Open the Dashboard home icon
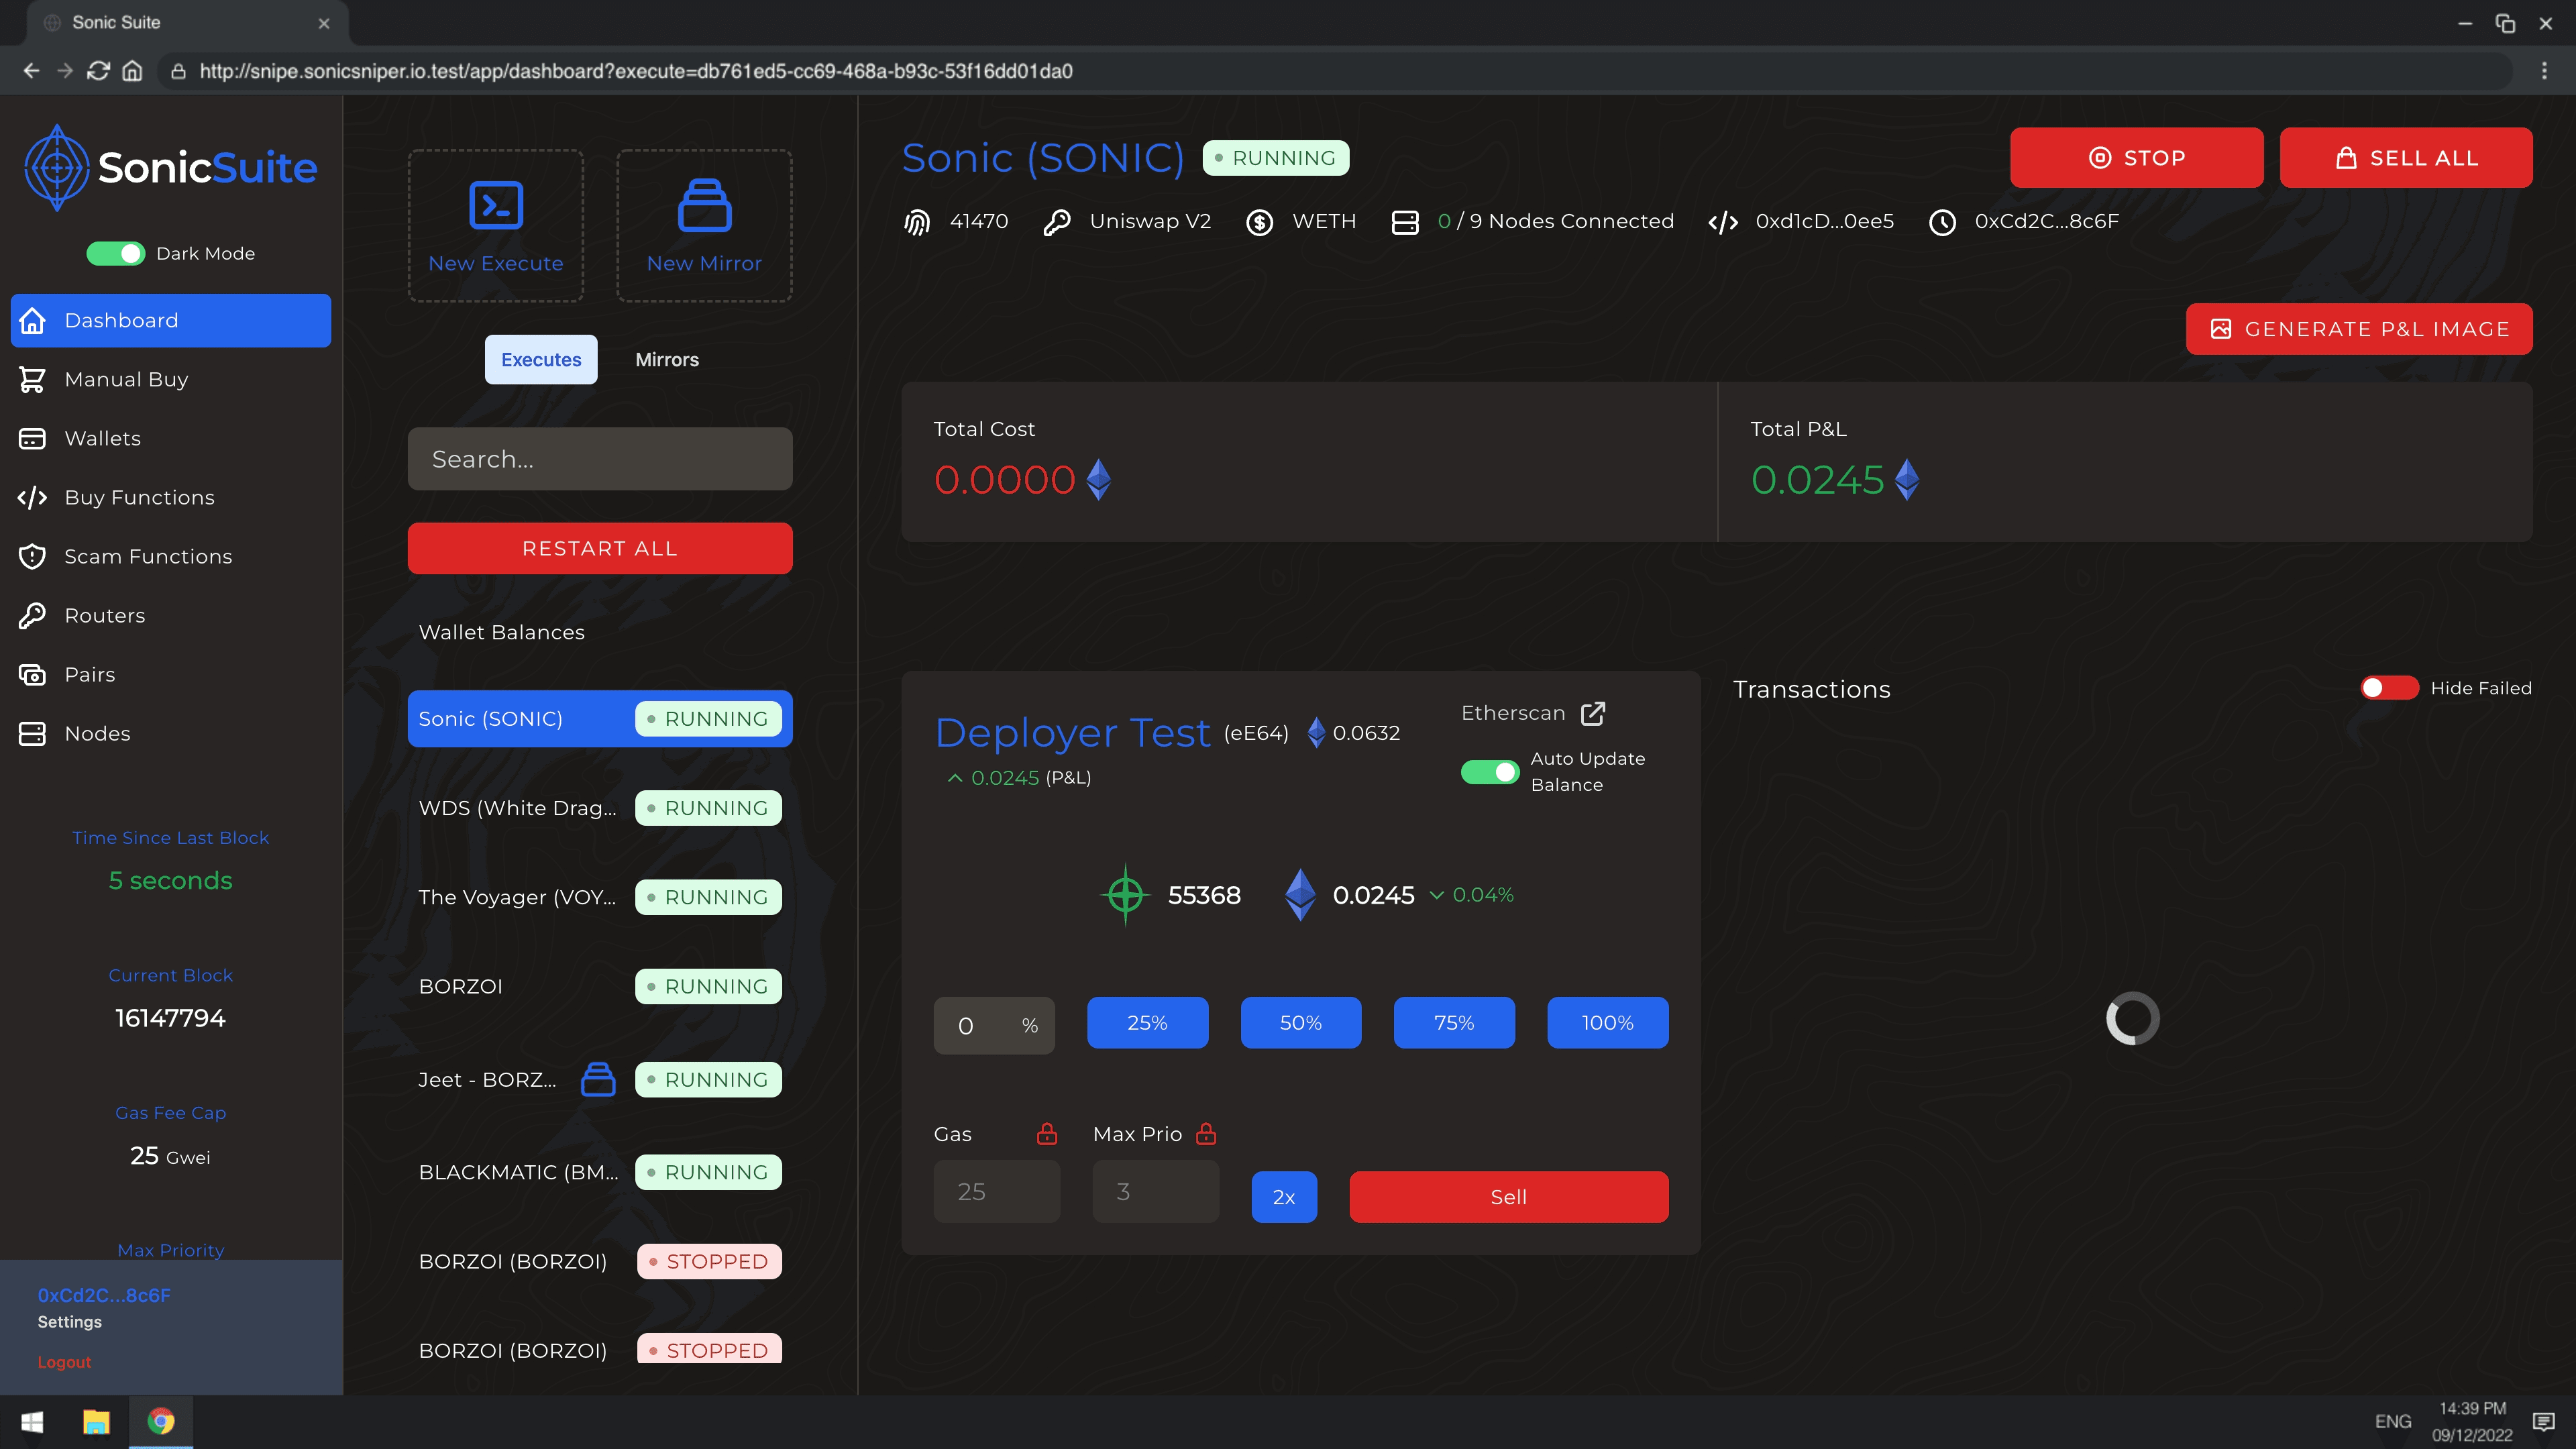The height and width of the screenshot is (1449, 2576). (33, 320)
